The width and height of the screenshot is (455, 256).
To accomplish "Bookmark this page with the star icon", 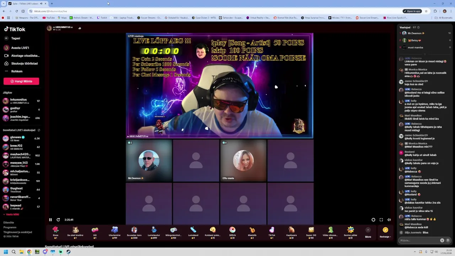I will (426, 11).
